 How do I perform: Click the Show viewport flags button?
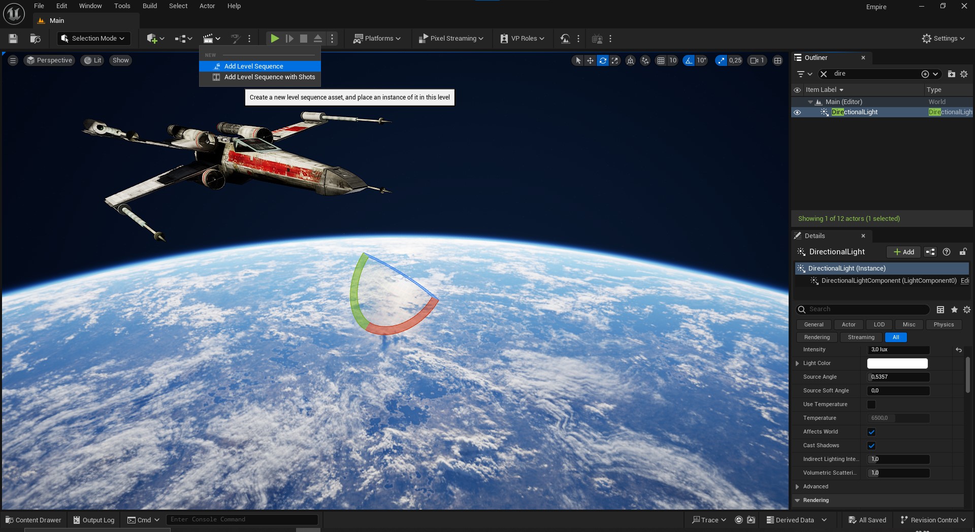point(121,60)
